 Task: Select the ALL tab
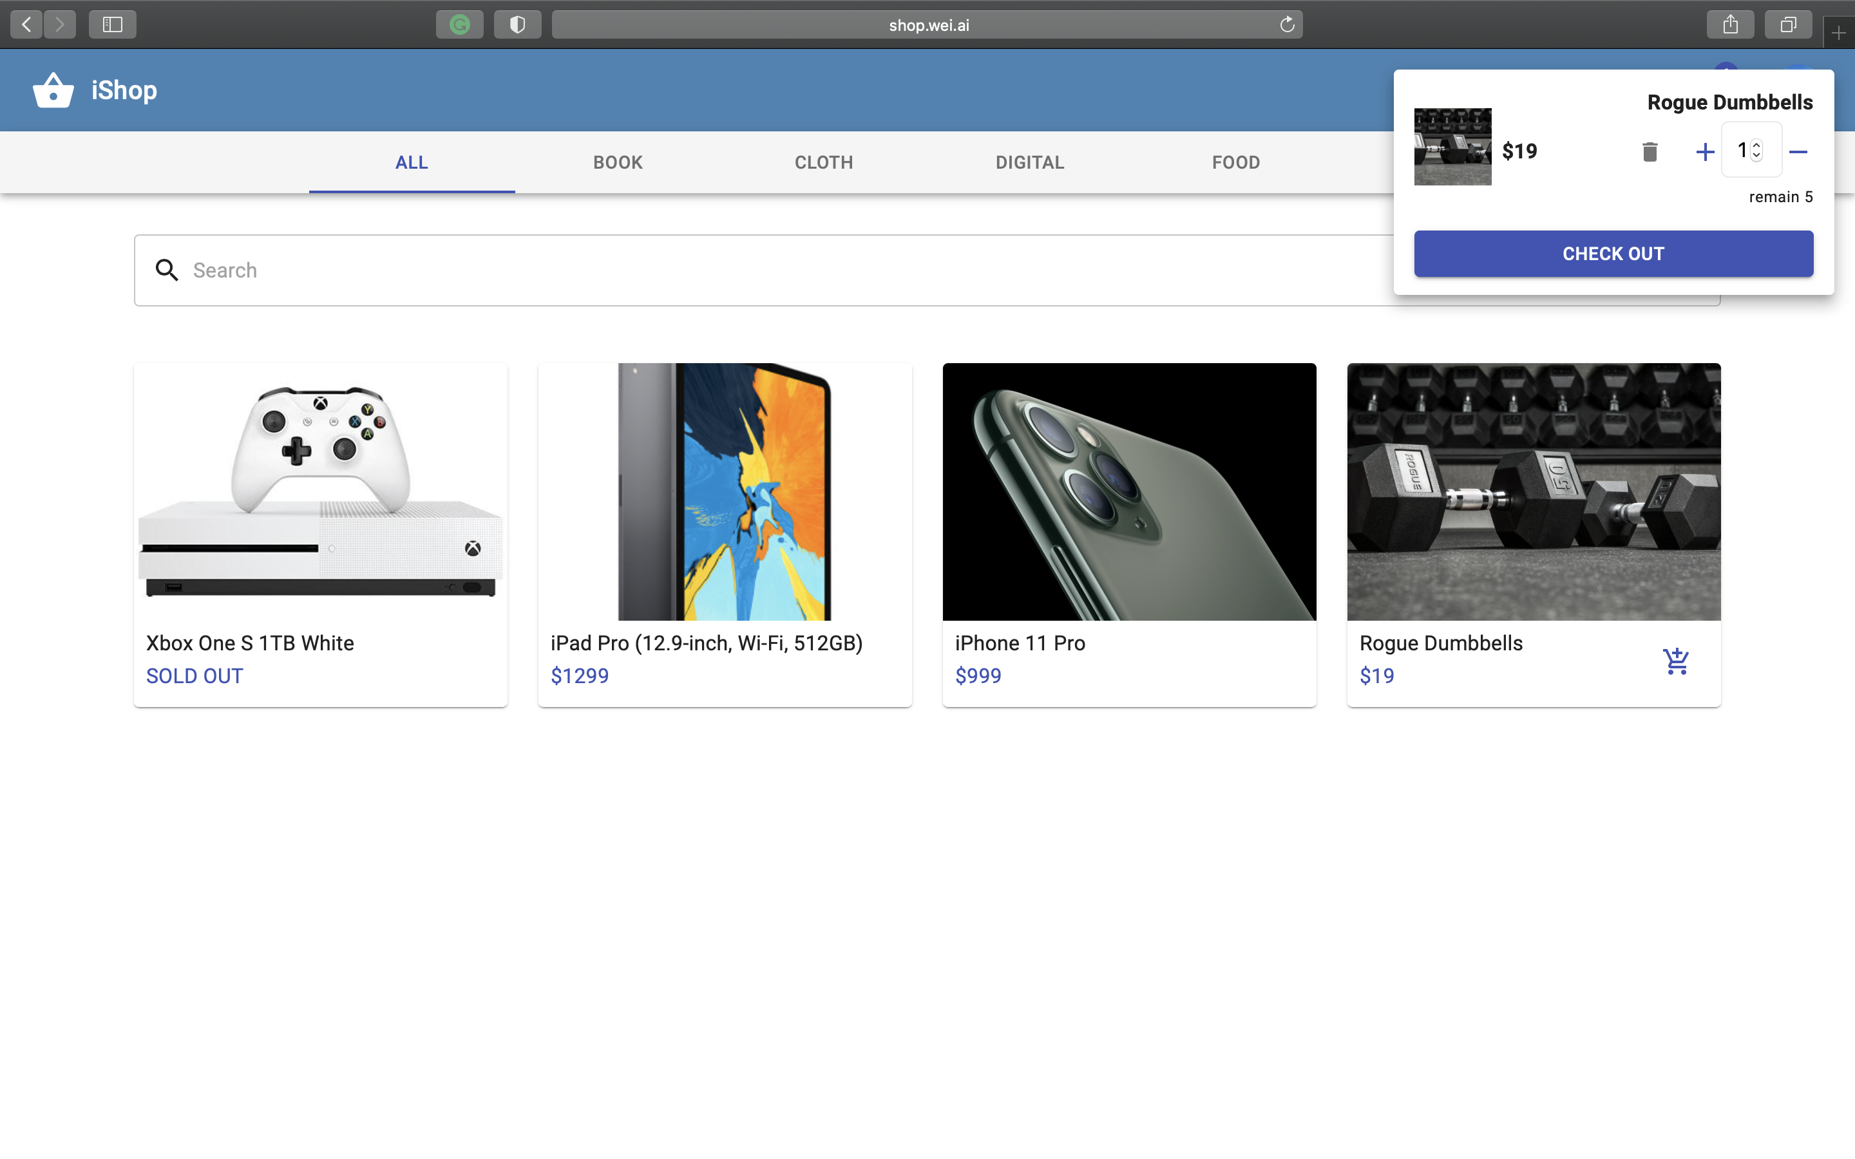(412, 163)
